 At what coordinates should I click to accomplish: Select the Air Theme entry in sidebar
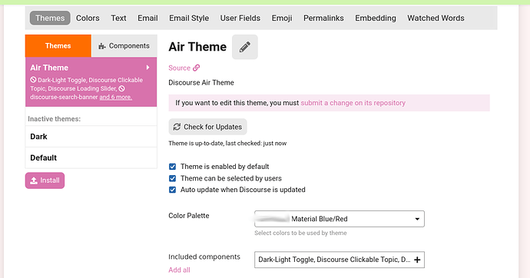(x=91, y=81)
